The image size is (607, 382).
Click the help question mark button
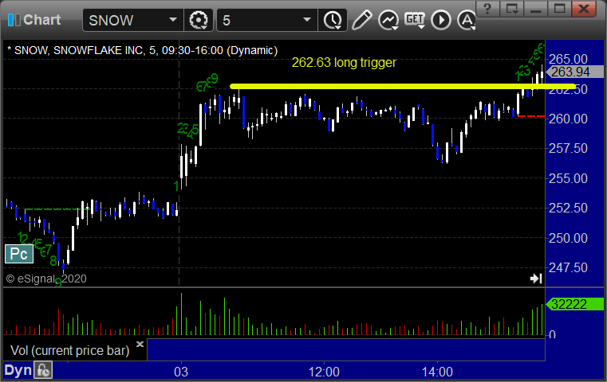(487, 8)
